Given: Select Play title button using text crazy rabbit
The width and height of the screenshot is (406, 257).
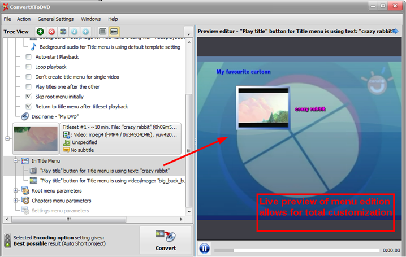Looking at the screenshot, I should click(x=105, y=171).
